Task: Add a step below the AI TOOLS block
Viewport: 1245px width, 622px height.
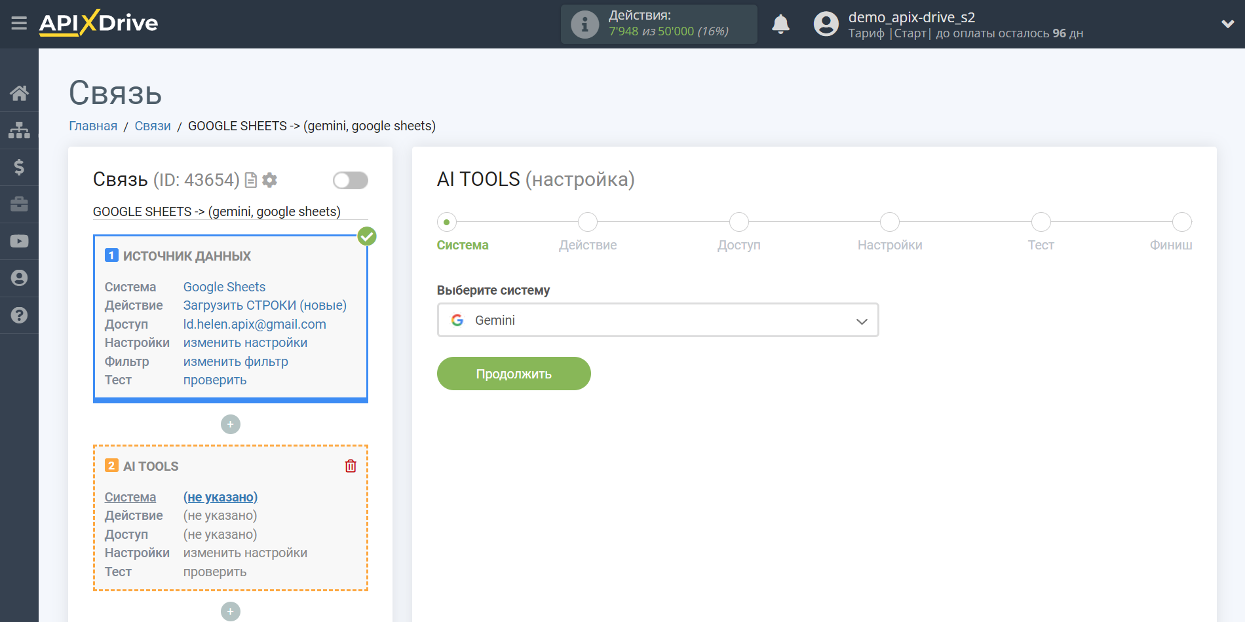Action: point(230,612)
